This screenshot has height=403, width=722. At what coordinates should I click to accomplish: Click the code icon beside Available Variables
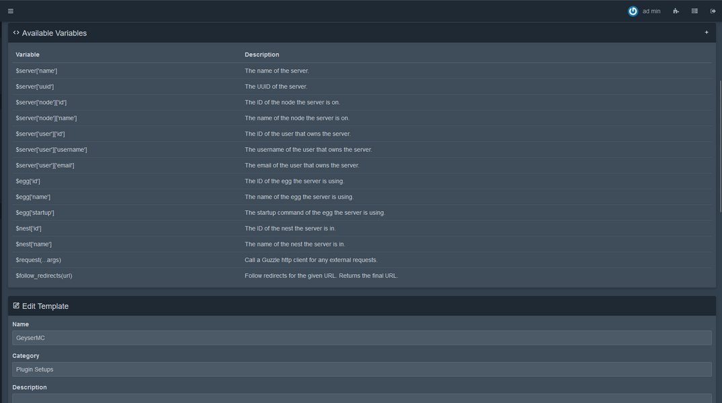coord(16,32)
